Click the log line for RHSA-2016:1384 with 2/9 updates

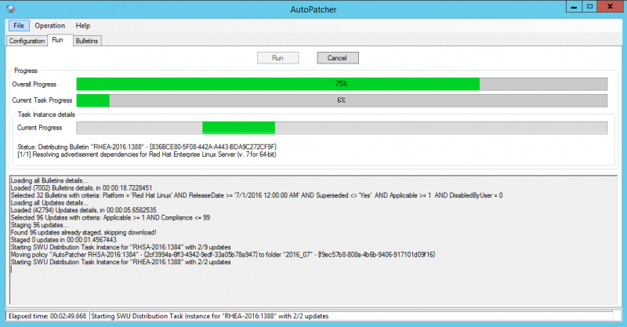point(121,247)
